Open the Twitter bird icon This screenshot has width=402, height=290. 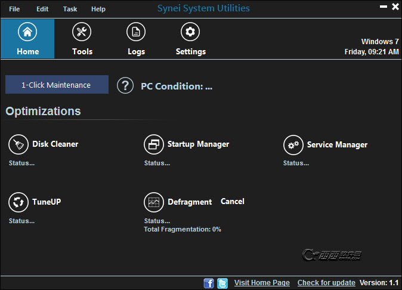[222, 283]
